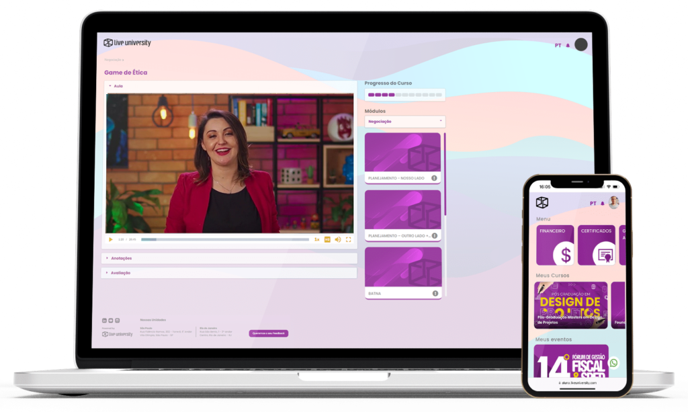Tap the WhatsApp chat icon on phone
Viewport: 688px width, 412px height.
point(613,362)
